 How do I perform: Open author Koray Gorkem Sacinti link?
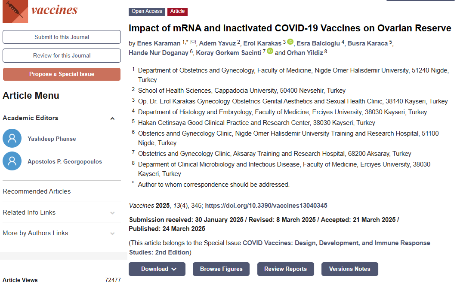228,53
